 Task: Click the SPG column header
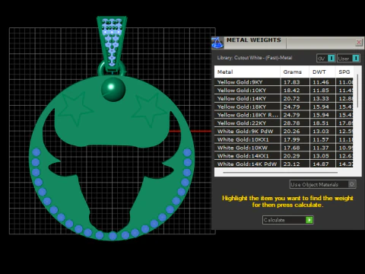pyautogui.click(x=344, y=72)
